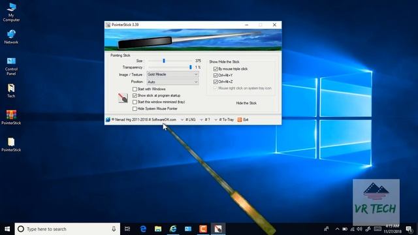Viewport: 418px width, 235px height.
Task: Open the People icon in system tray
Action: coord(327,229)
